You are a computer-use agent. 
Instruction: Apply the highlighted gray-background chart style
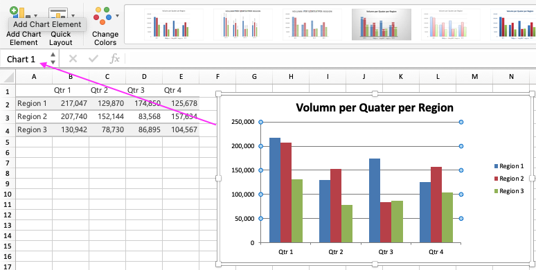point(382,24)
